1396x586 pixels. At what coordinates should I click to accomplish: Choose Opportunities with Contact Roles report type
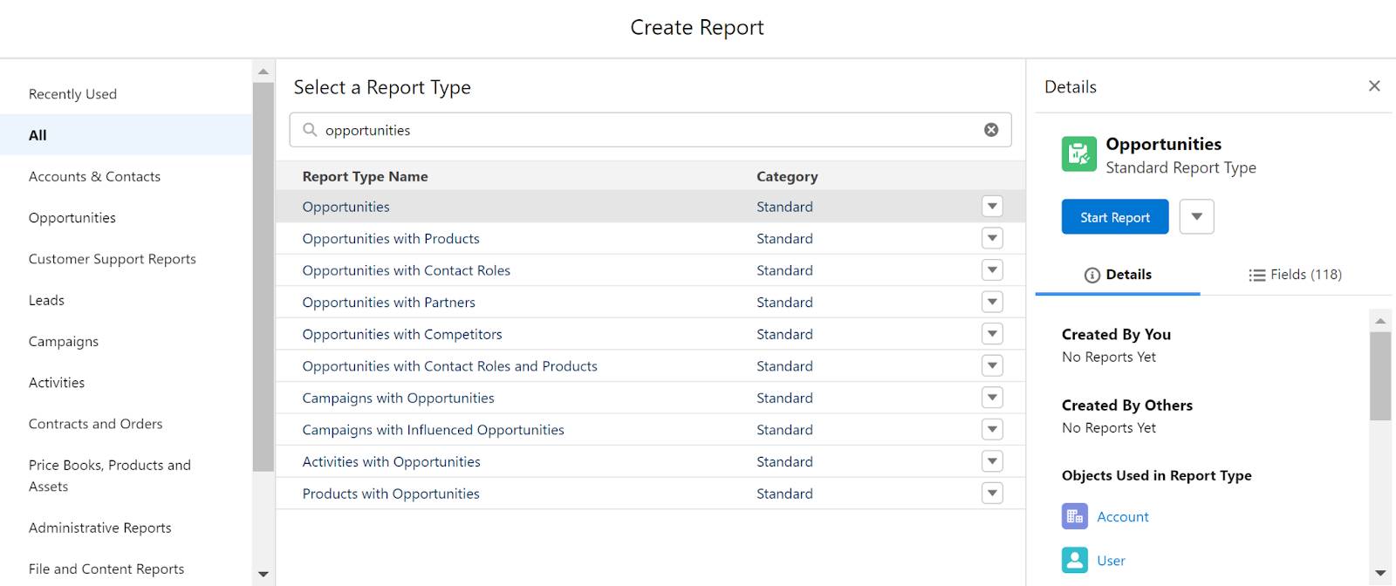click(x=407, y=270)
